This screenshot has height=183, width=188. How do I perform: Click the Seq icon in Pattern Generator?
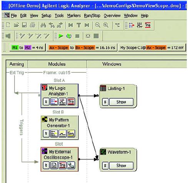click(71, 134)
